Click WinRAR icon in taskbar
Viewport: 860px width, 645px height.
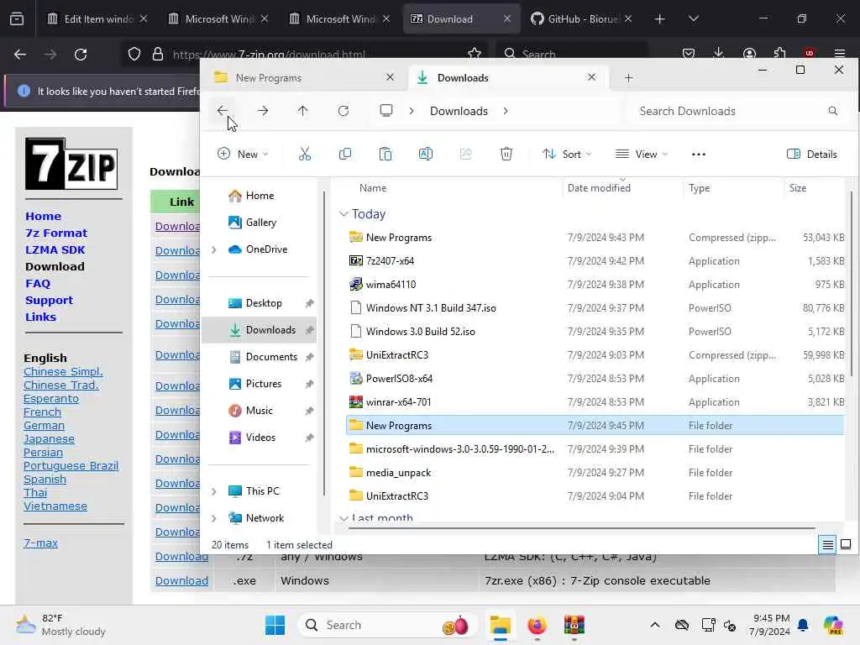(574, 625)
